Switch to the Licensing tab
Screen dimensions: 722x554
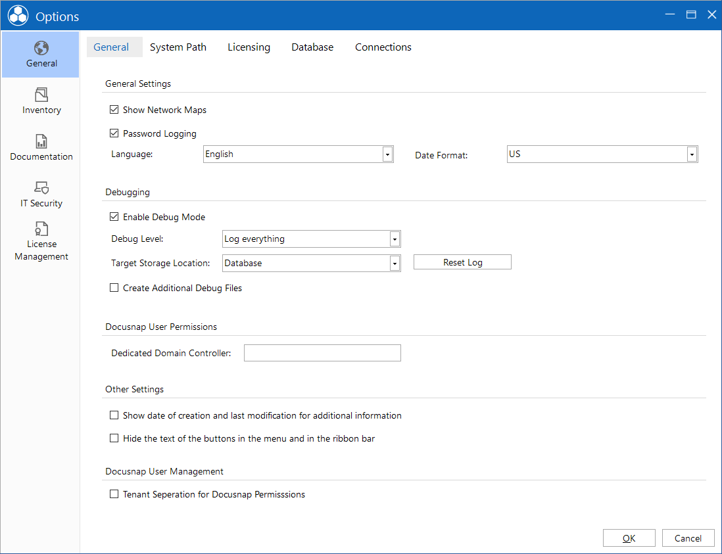pos(249,47)
